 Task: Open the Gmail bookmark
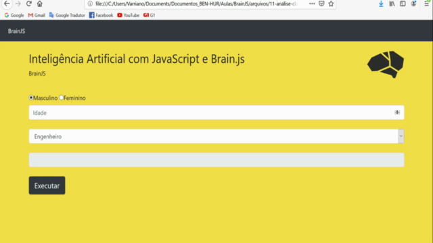[37, 15]
